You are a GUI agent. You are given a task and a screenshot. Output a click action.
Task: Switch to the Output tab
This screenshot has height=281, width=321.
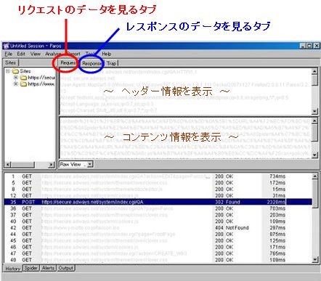tap(66, 268)
